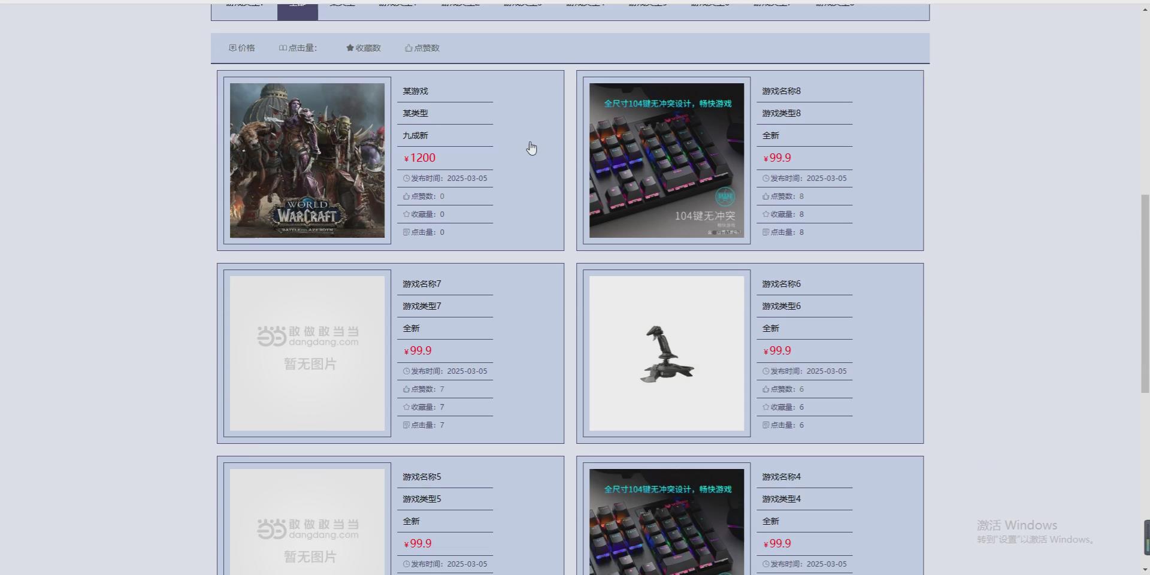Sort listings by 收藏数 (favorites)
The width and height of the screenshot is (1150, 575).
point(364,48)
